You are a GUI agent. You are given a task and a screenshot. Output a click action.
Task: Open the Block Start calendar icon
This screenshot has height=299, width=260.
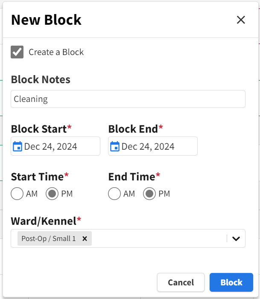click(17, 146)
